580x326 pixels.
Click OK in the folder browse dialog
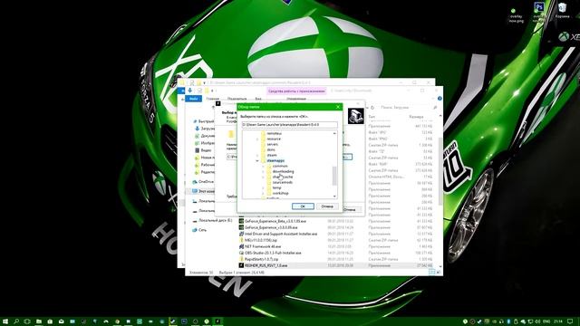pos(303,206)
